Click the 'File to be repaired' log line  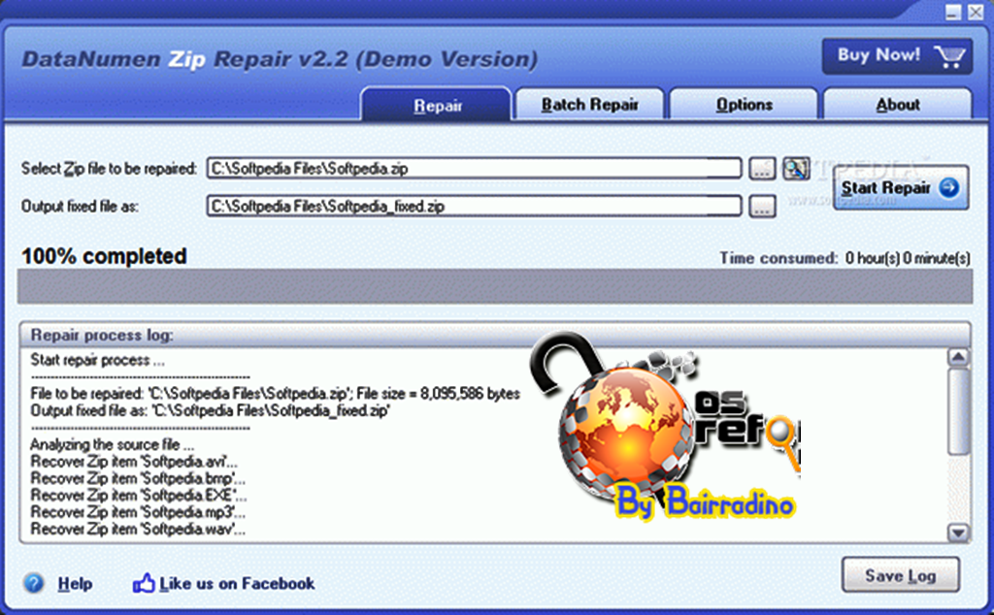275,393
